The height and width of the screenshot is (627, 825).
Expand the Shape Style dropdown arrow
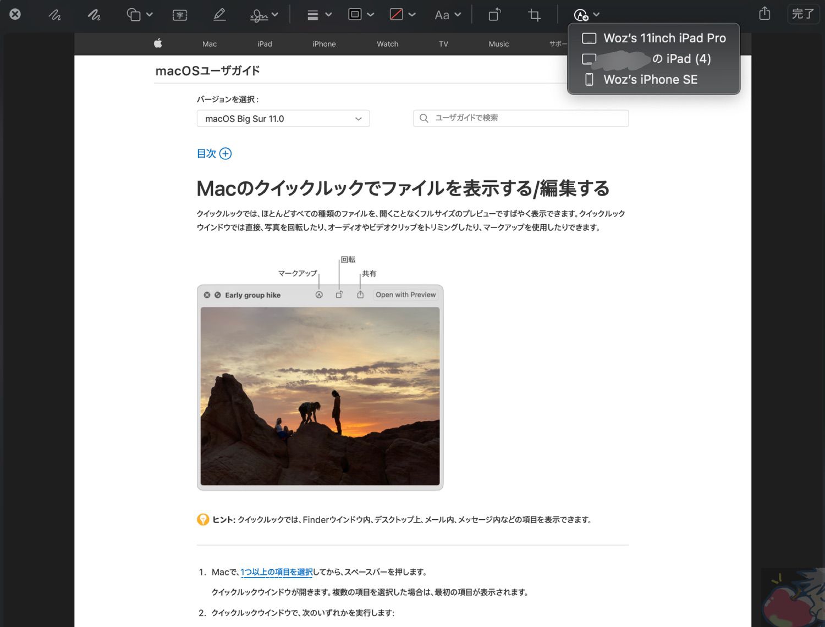(x=328, y=15)
